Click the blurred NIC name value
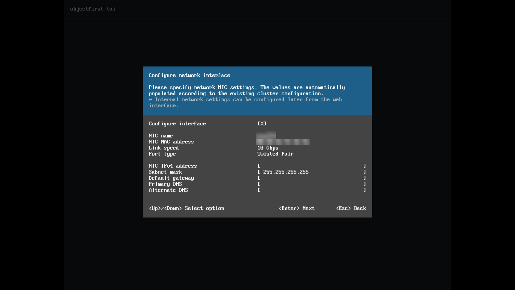 266,135
